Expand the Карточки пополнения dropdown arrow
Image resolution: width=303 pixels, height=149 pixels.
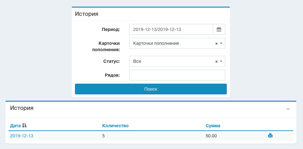[221, 44]
